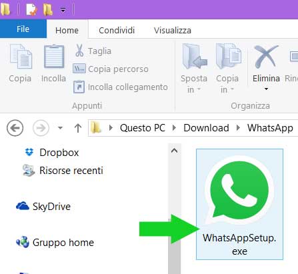Open the recent locations dropdown
The image size is (298, 274).
pos(60,128)
